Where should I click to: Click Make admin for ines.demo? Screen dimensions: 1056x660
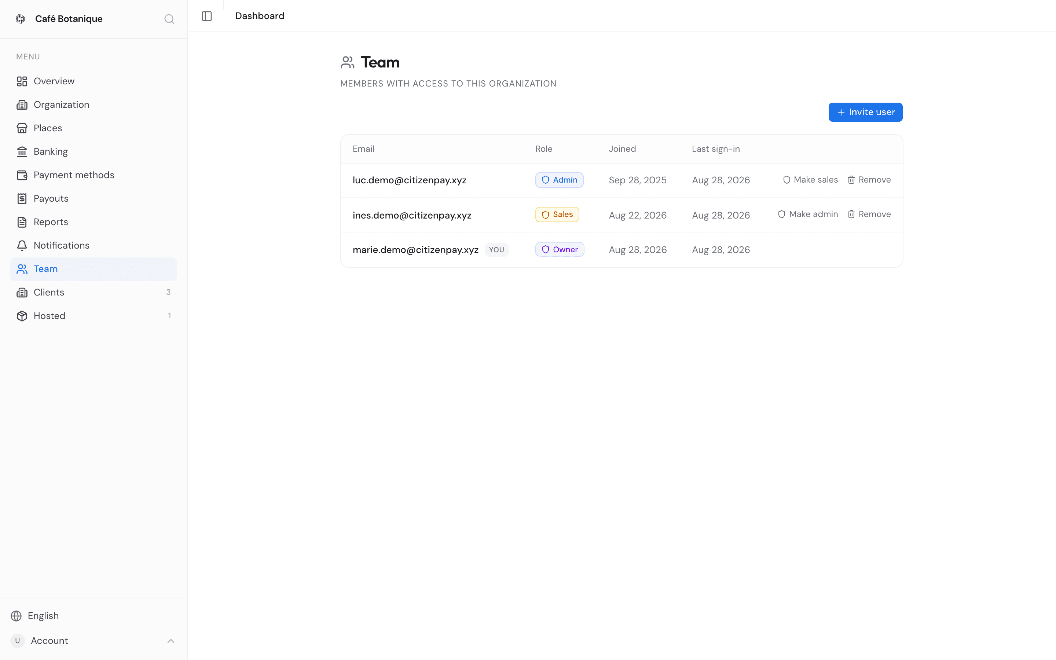808,214
